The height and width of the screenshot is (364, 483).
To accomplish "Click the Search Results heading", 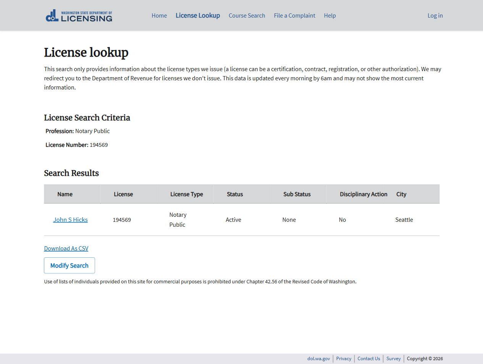I will [71, 173].
